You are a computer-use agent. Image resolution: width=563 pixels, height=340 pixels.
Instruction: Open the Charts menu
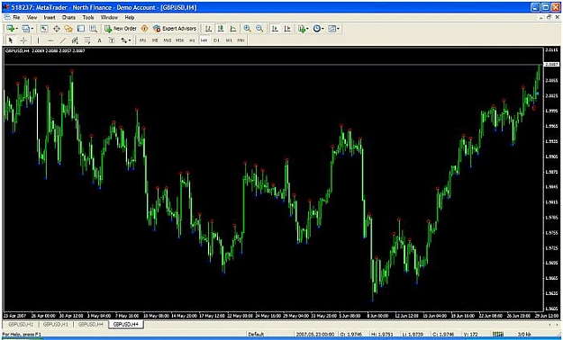(x=68, y=17)
